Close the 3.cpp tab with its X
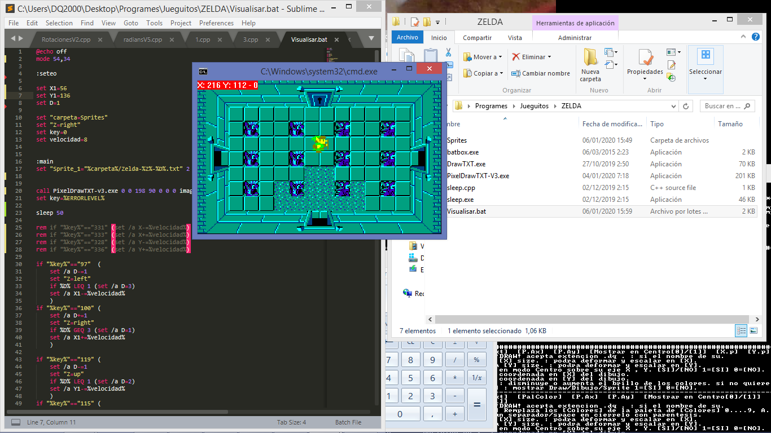 point(268,40)
